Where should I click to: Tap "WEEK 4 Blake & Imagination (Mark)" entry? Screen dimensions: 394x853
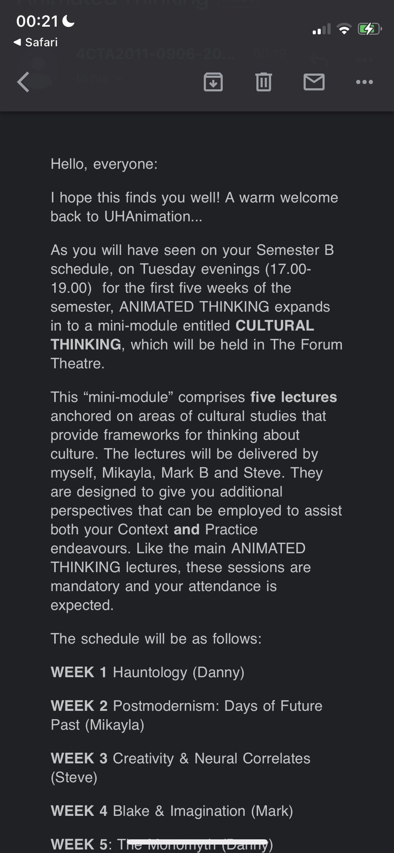[x=172, y=811]
